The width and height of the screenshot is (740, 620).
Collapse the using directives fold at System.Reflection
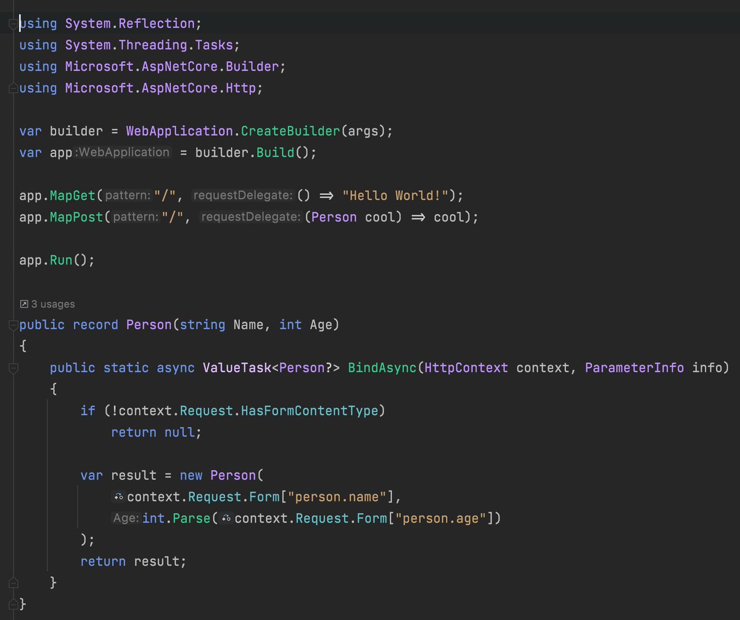pyautogui.click(x=13, y=23)
